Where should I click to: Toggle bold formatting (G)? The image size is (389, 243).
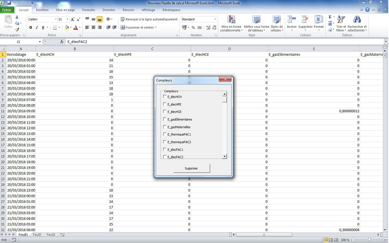point(31,27)
